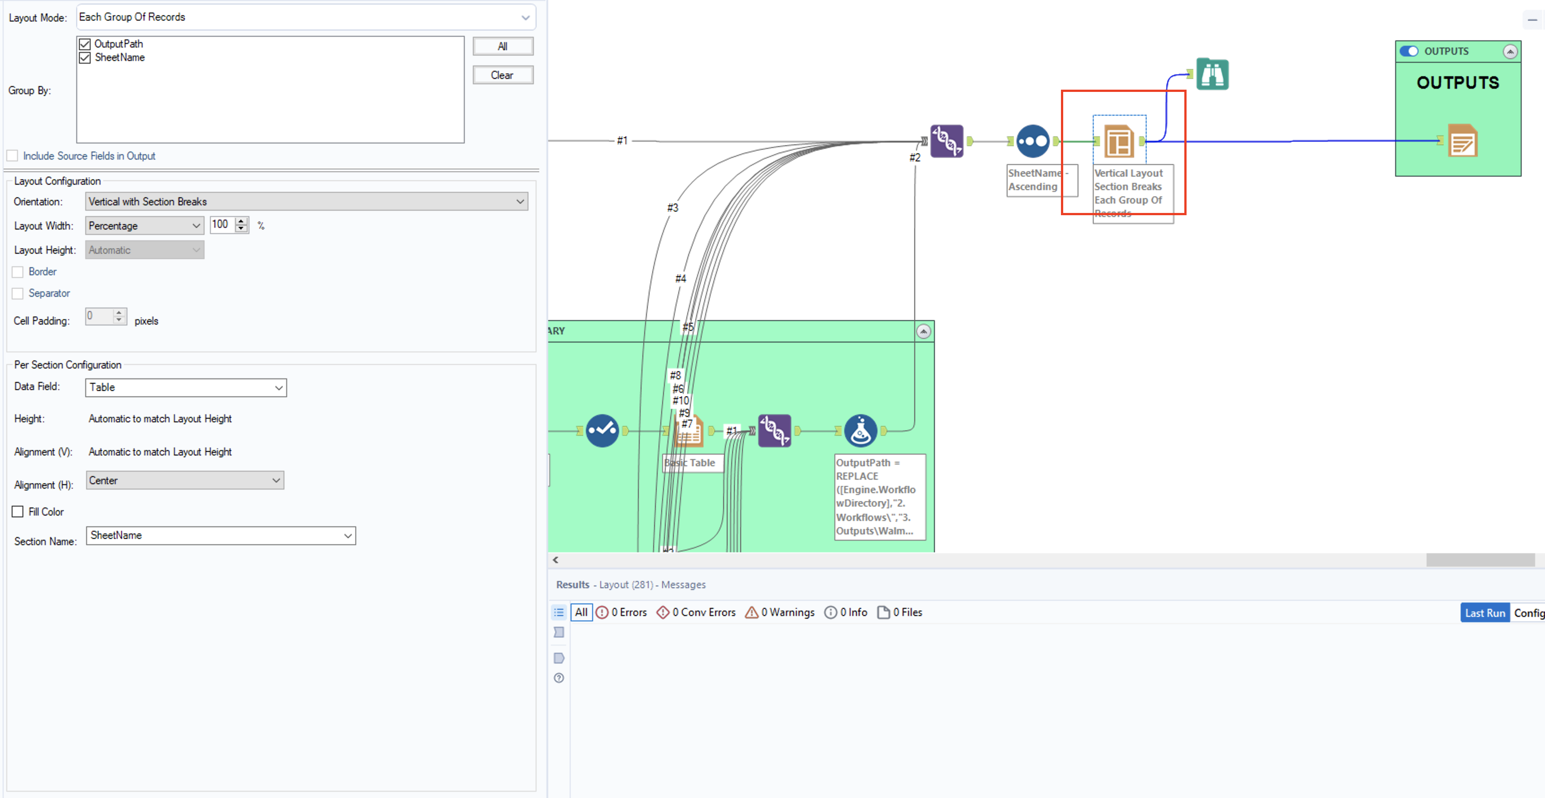Enable Include Source Fields in Output
The image size is (1545, 798).
click(x=13, y=156)
